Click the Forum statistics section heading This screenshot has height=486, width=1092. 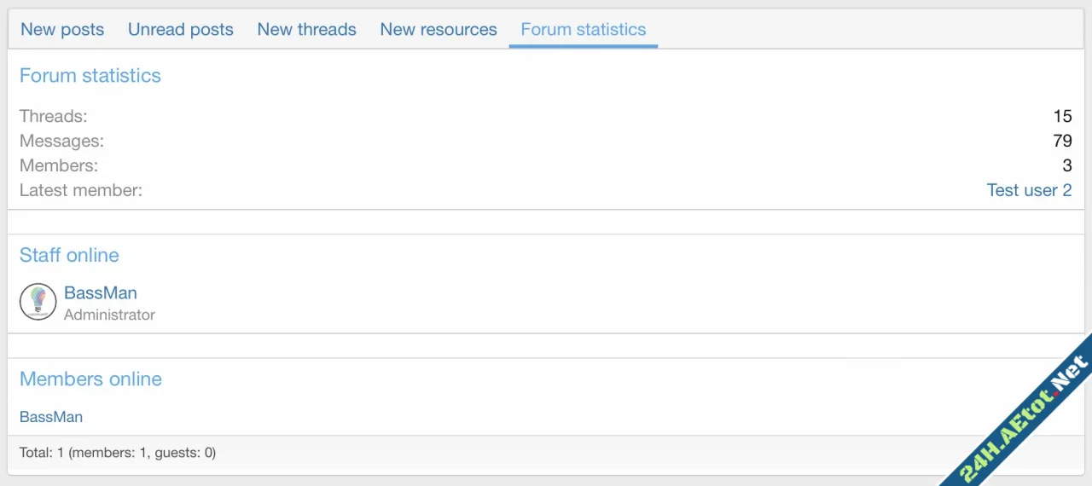(x=90, y=76)
